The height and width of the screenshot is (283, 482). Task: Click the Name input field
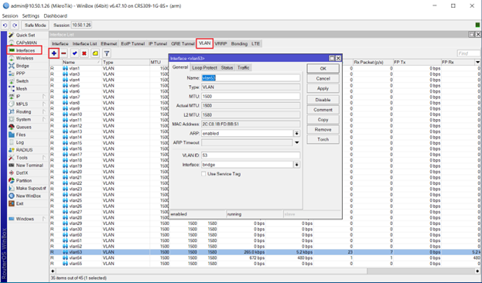coord(251,78)
